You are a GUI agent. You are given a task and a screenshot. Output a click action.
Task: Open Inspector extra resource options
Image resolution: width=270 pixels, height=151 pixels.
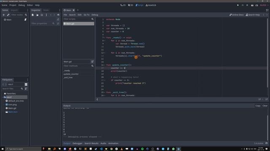click(x=46, y=15)
